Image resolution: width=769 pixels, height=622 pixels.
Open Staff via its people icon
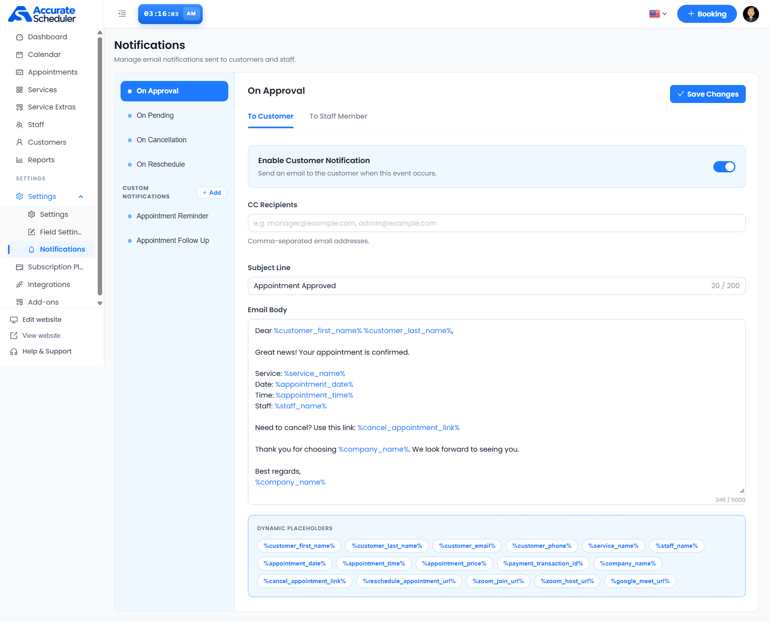tap(19, 125)
